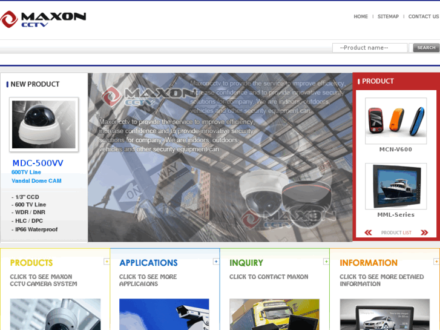Click "CLICK TO SEE MORE DETAIED INFORMATION" text

tap(382, 280)
